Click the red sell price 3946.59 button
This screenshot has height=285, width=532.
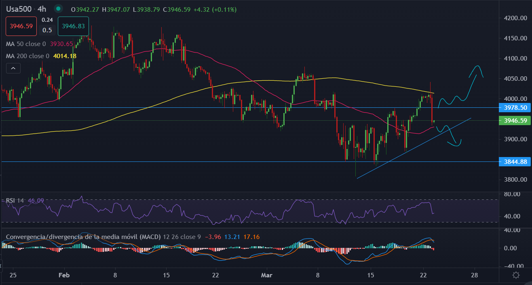(21, 25)
